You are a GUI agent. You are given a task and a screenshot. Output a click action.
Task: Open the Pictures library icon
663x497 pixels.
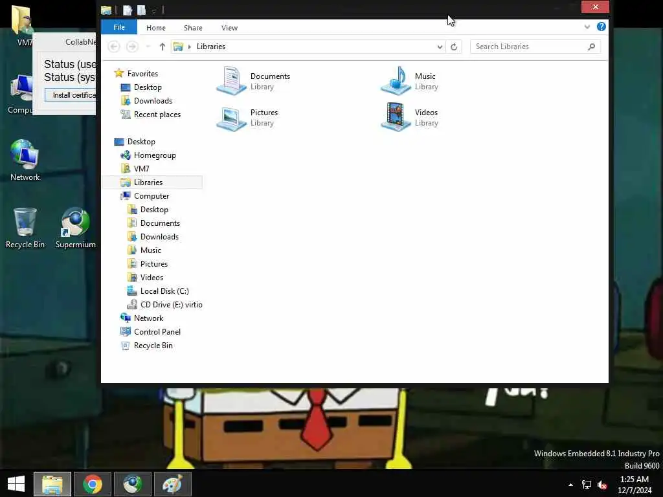[231, 118]
